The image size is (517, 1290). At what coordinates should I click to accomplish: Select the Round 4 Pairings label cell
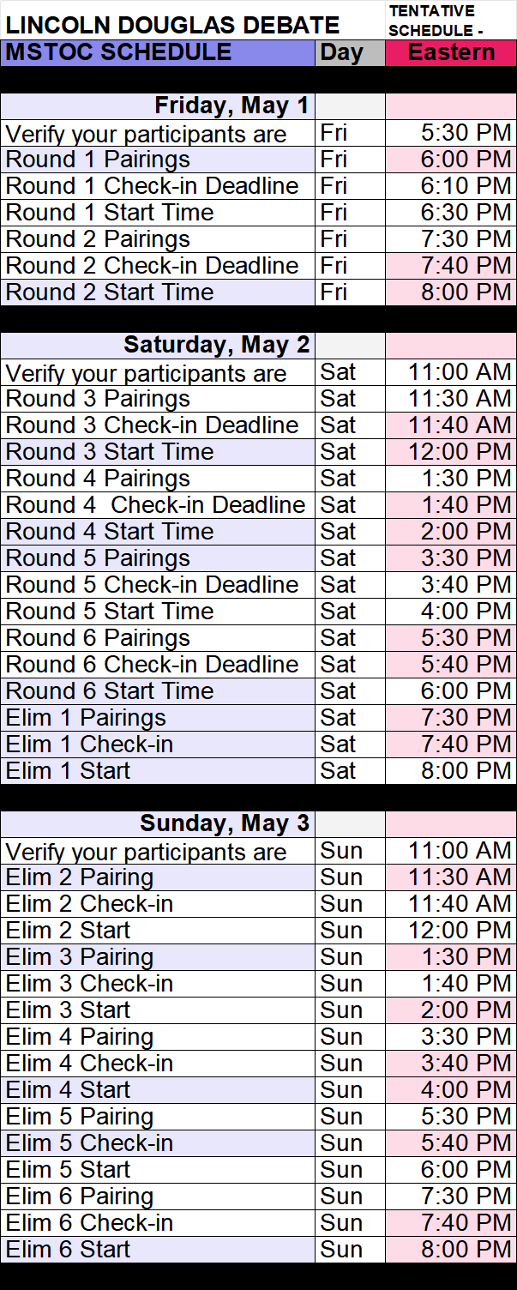pyautogui.click(x=158, y=479)
